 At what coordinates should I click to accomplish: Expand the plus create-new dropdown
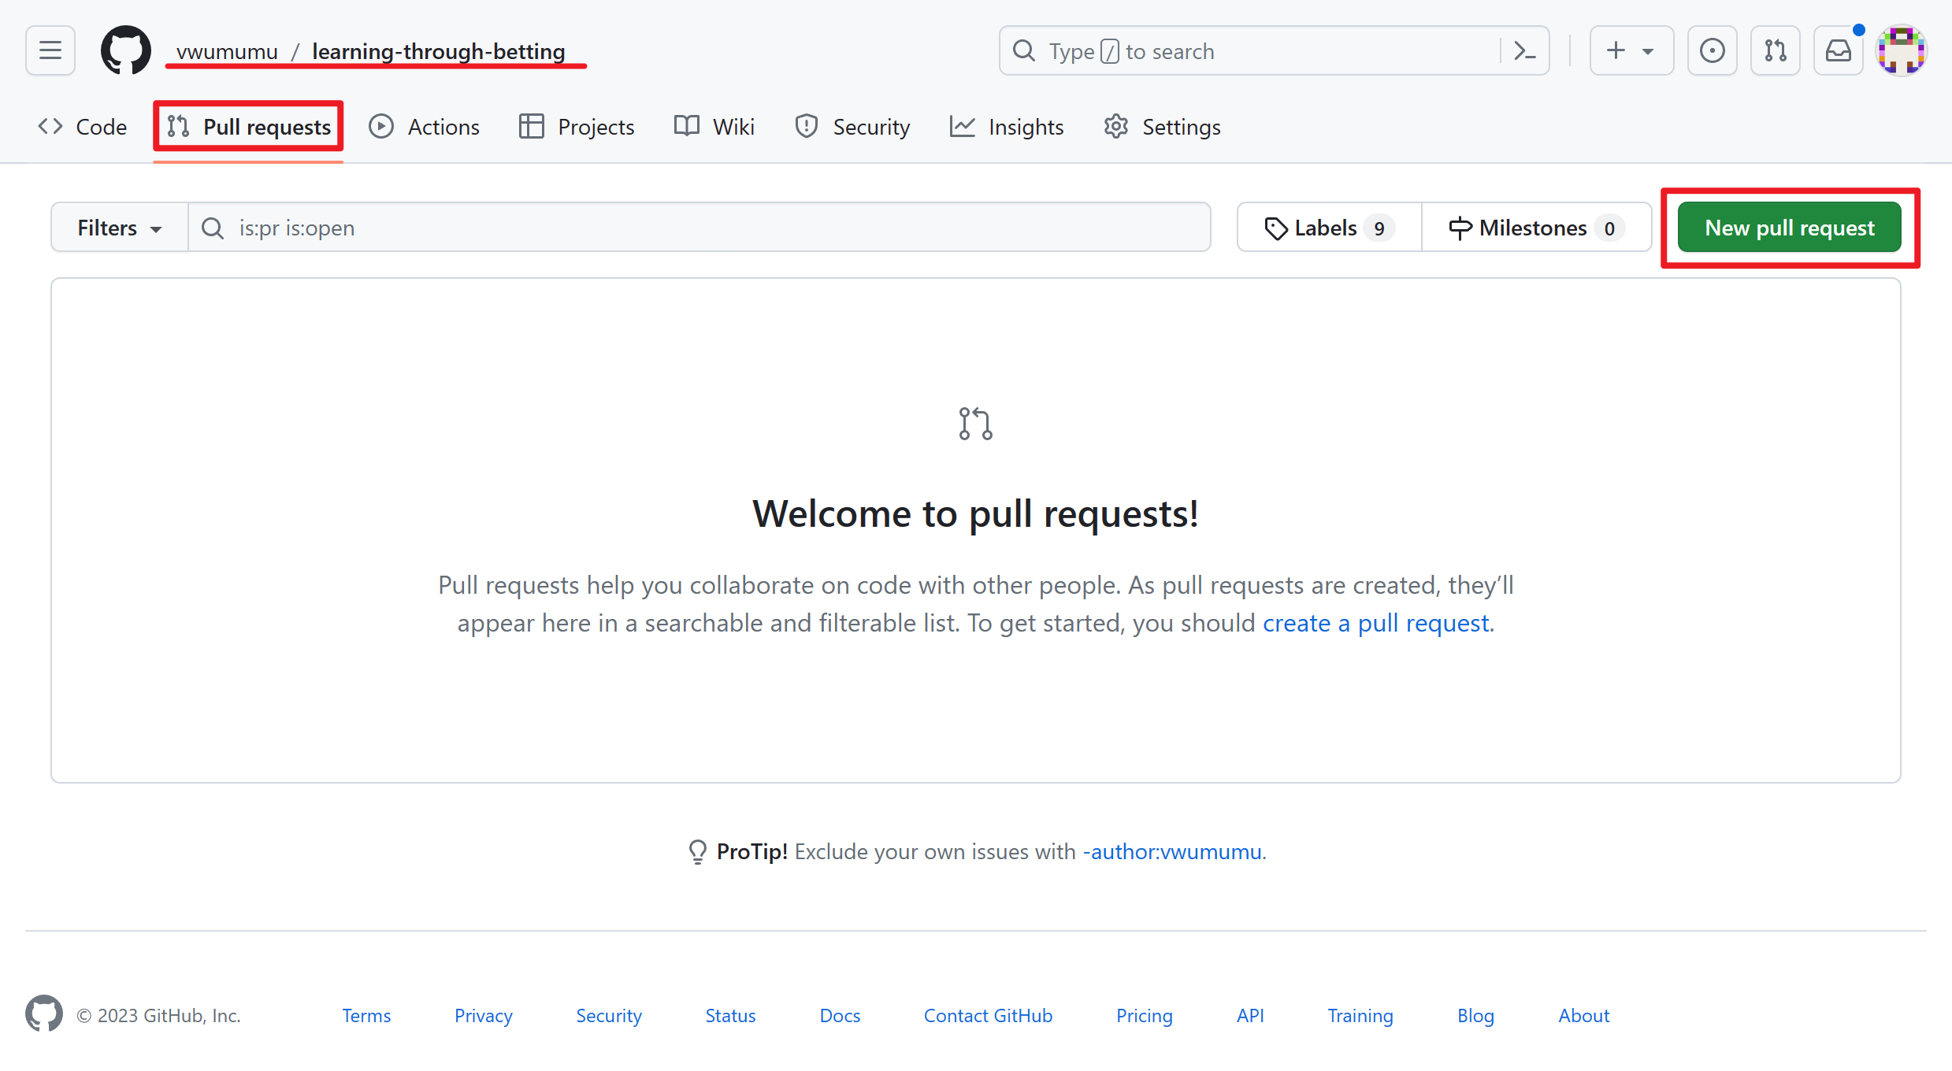1631,51
